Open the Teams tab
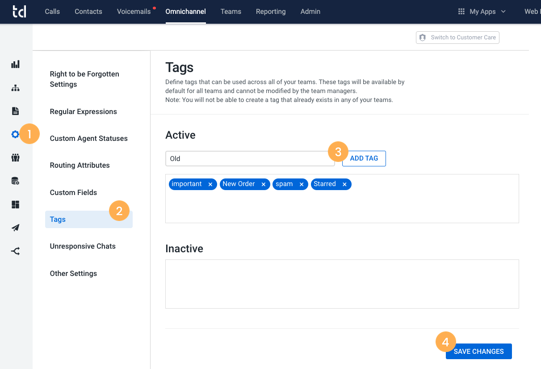Screen dimensions: 541x369 tap(231, 12)
